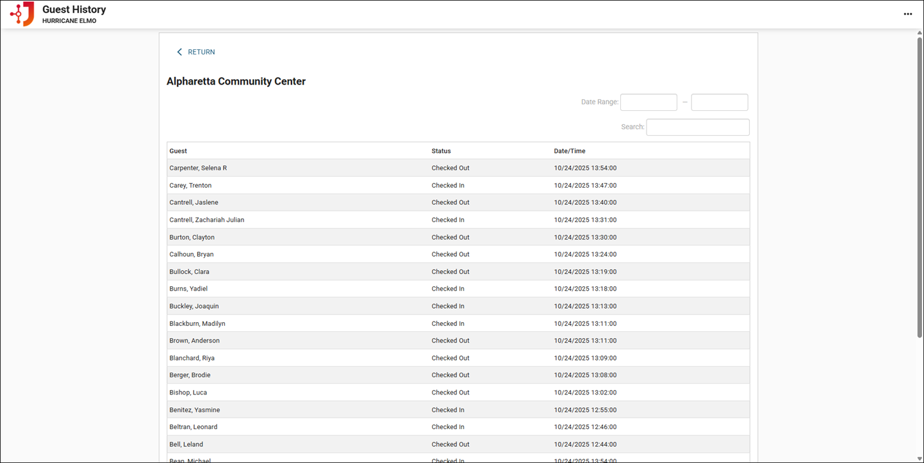This screenshot has height=463, width=924.
Task: Sort by the Date/Time column header
Action: [570, 151]
